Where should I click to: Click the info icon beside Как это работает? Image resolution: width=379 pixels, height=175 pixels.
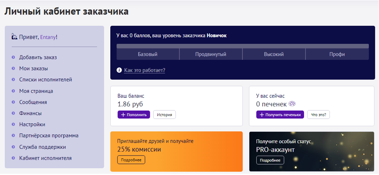(119, 70)
